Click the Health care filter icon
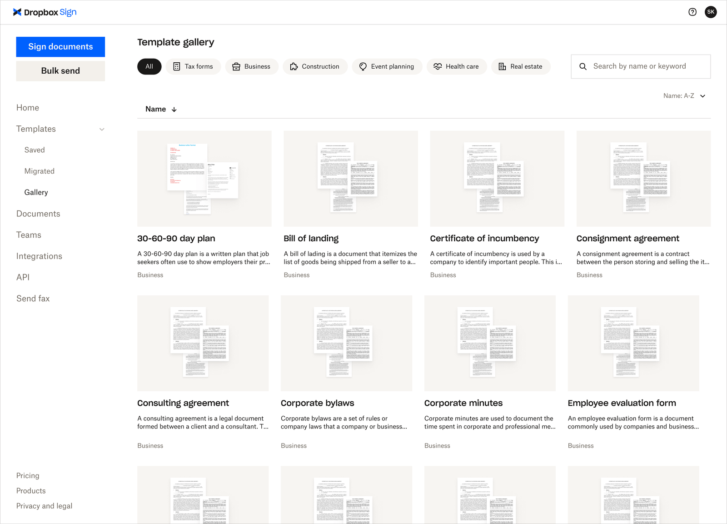The image size is (727, 524). click(438, 66)
